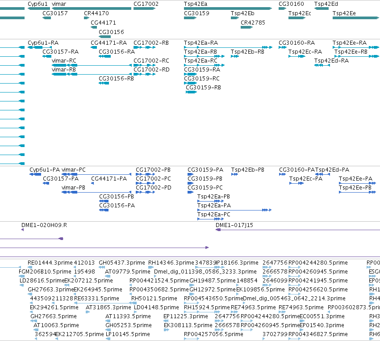
Task: Click the CG30157 gene label
Action: (55, 13)
